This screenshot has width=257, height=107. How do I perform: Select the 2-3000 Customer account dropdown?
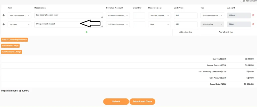pos(118,24)
